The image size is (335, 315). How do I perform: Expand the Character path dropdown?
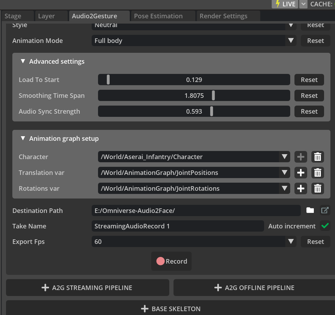284,157
